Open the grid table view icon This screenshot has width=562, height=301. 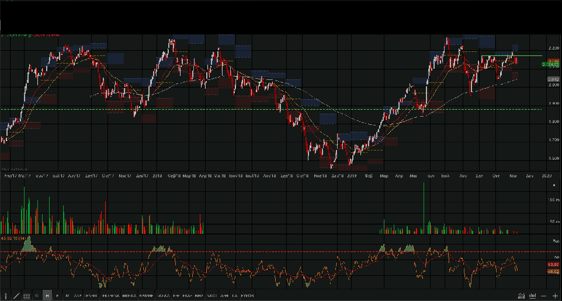tap(26, 296)
